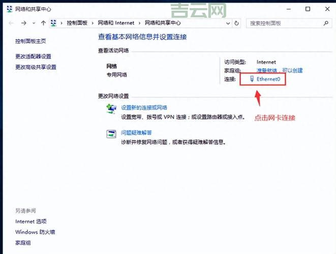The height and width of the screenshot is (254, 336).
Task: Select 网络和 Internet breadcrumb
Action: point(116,23)
